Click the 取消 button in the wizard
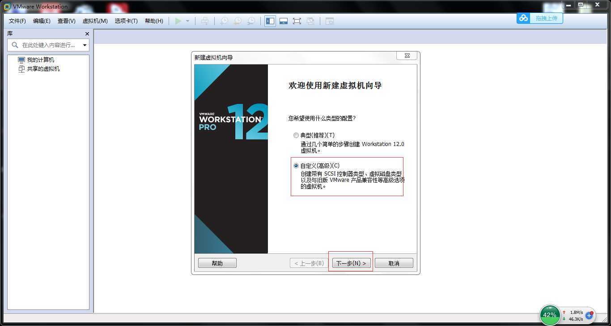The height and width of the screenshot is (326, 611). point(394,263)
